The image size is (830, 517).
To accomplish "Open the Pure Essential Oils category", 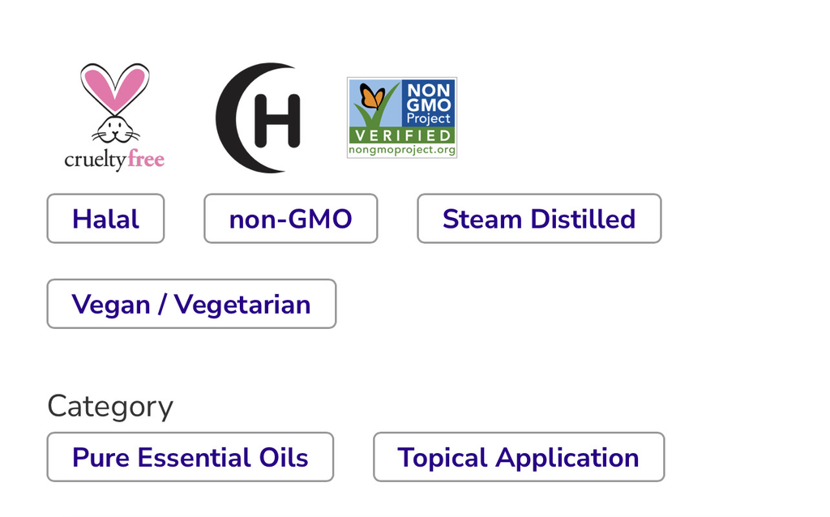I will click(190, 457).
